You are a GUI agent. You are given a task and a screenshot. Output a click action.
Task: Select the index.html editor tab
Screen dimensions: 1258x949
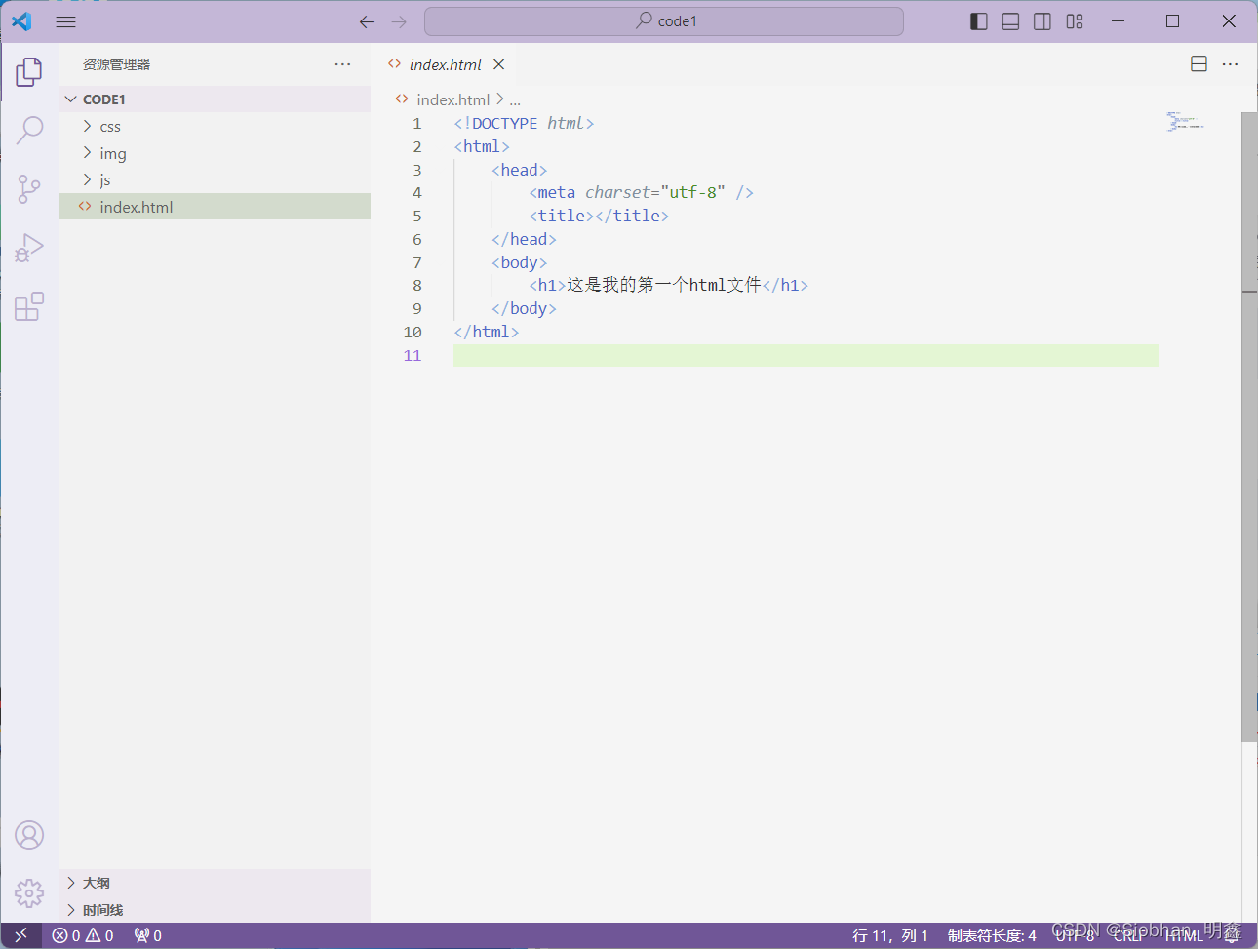tap(445, 64)
